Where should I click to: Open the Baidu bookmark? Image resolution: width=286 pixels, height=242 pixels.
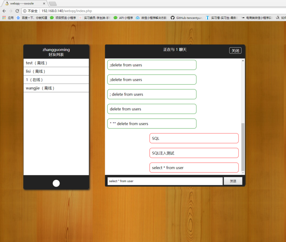point(32,18)
